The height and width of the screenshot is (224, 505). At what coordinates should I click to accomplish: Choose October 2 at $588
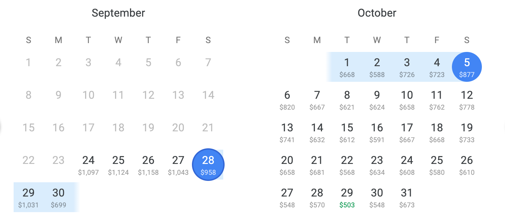coord(377,67)
